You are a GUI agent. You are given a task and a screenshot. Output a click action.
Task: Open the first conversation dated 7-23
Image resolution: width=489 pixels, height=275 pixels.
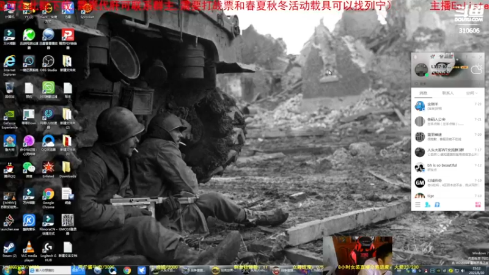click(448, 106)
